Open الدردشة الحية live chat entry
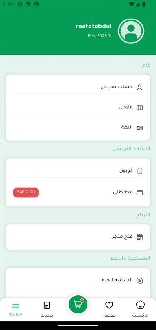This screenshot has height=330, width=156. coord(78,280)
